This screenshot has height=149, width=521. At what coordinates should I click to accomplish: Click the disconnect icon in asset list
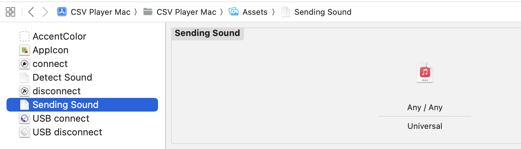pyautogui.click(x=24, y=91)
